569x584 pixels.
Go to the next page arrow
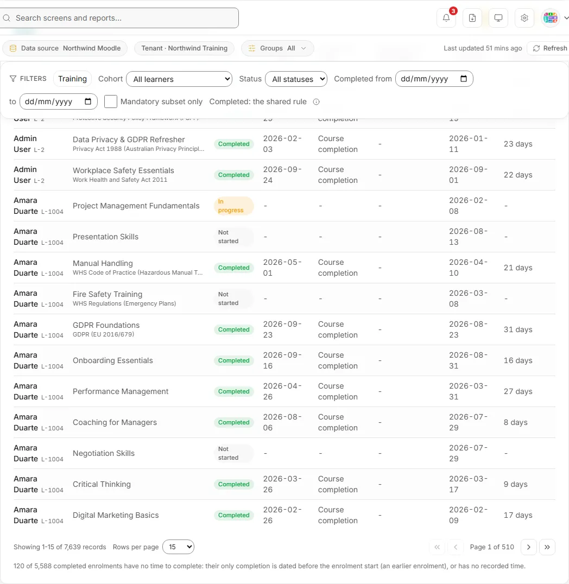point(528,547)
